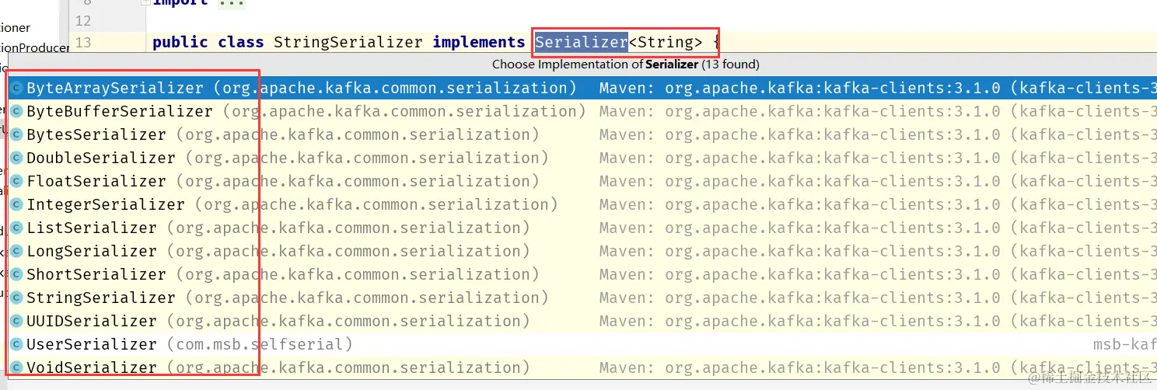Click the UUIDSerializer class icon
Image resolution: width=1157 pixels, height=390 pixels.
16,321
